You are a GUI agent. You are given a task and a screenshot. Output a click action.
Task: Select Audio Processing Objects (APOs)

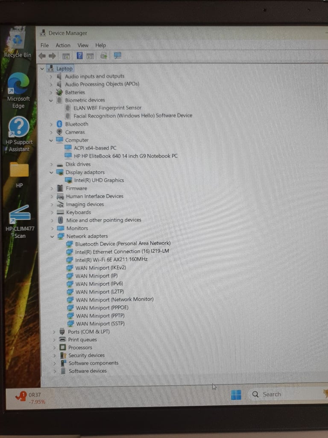[x=102, y=84]
